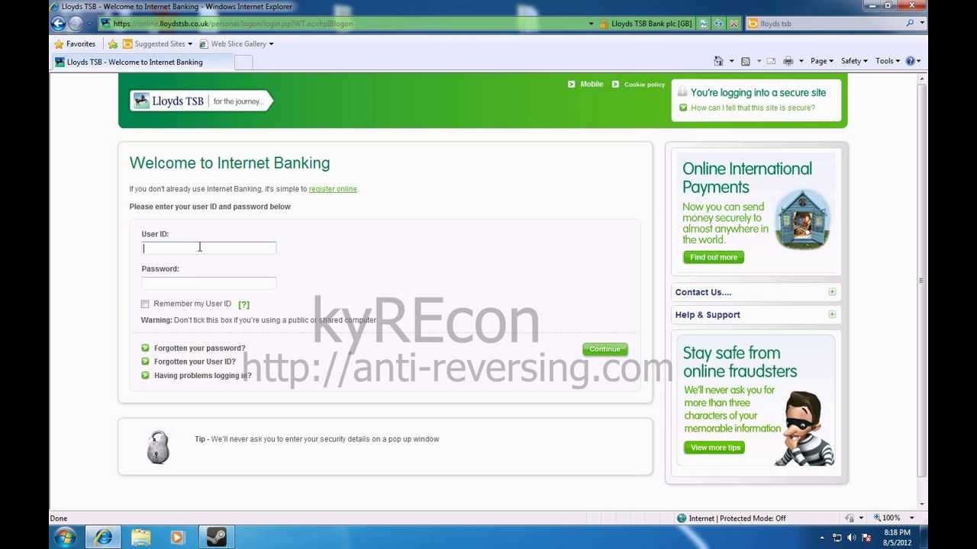
Task: Click the browser Forward arrow button
Action: (76, 24)
